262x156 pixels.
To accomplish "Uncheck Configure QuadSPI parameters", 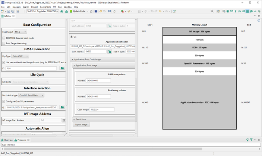I will (x=4, y=102).
